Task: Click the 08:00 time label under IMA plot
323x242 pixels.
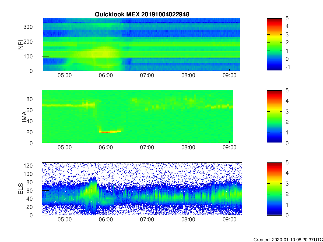Action: [188, 148]
